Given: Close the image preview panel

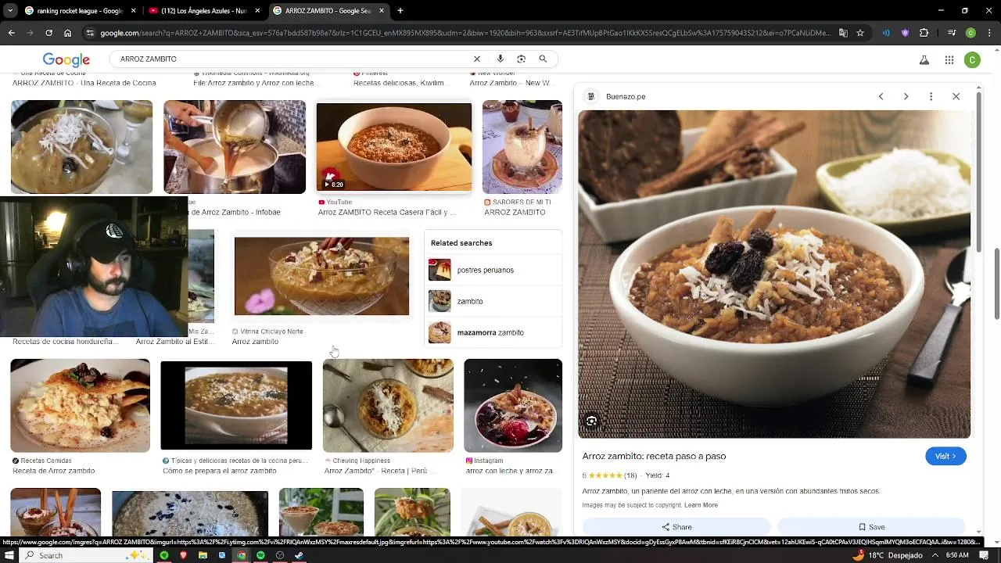Looking at the screenshot, I should click(x=956, y=96).
